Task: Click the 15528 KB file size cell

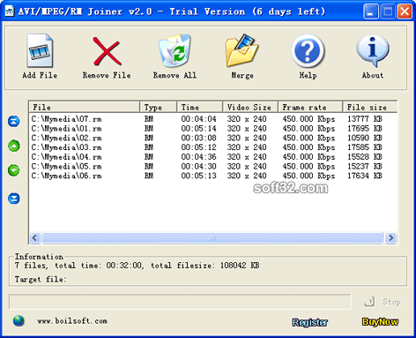Action: [x=365, y=157]
